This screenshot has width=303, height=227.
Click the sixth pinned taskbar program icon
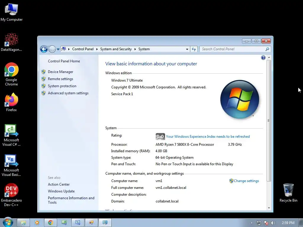tap(91, 223)
